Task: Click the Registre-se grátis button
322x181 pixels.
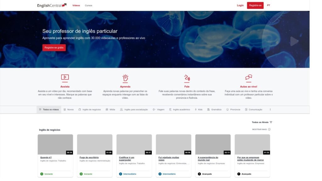Action: (x=54, y=47)
